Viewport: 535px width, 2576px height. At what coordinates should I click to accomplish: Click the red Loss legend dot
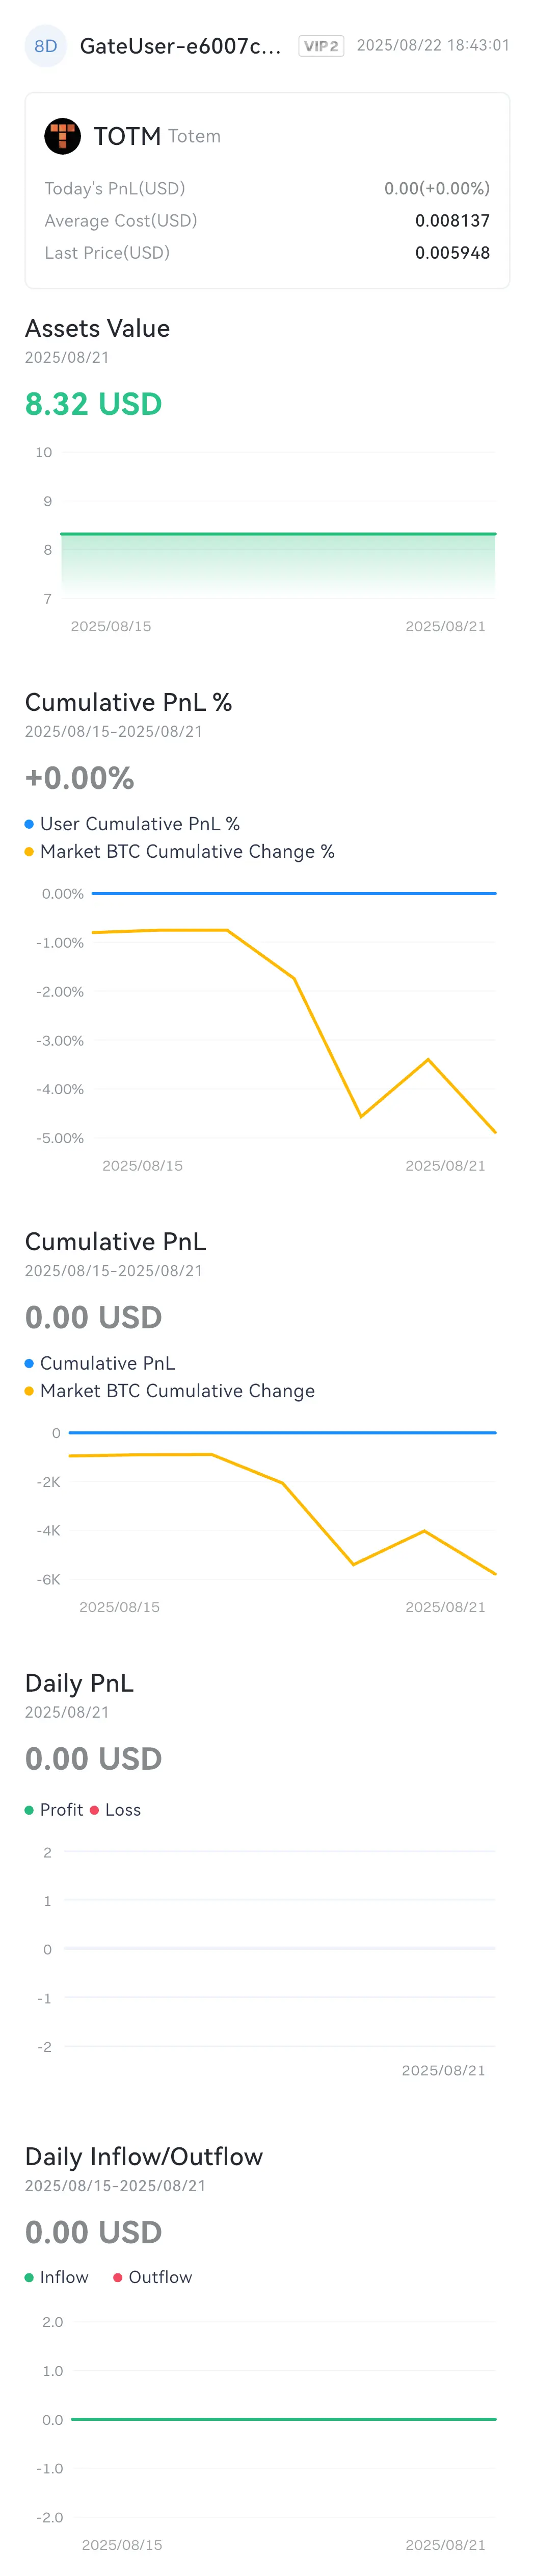point(94,1810)
